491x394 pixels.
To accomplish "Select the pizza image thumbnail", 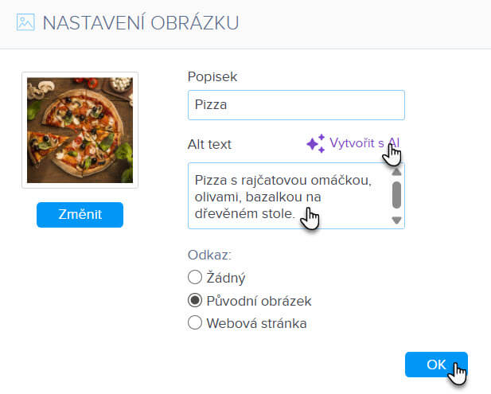I will tap(80, 130).
